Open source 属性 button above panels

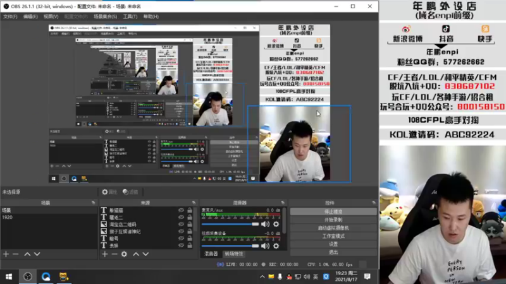pyautogui.click(x=109, y=192)
